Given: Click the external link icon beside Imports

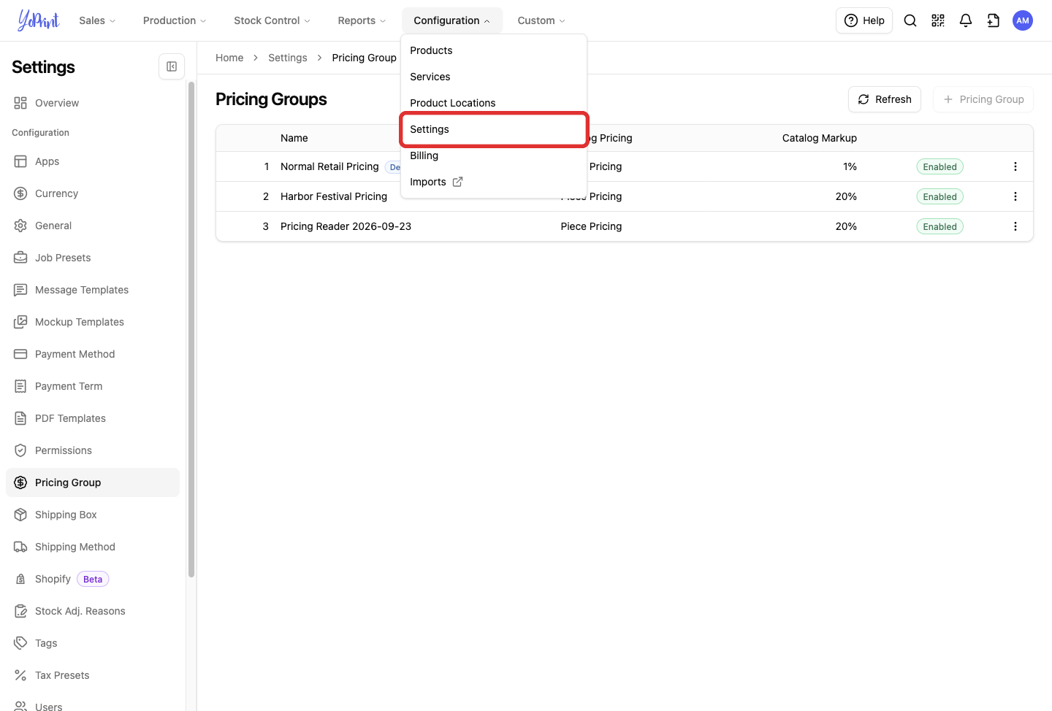Looking at the screenshot, I should pyautogui.click(x=457, y=182).
